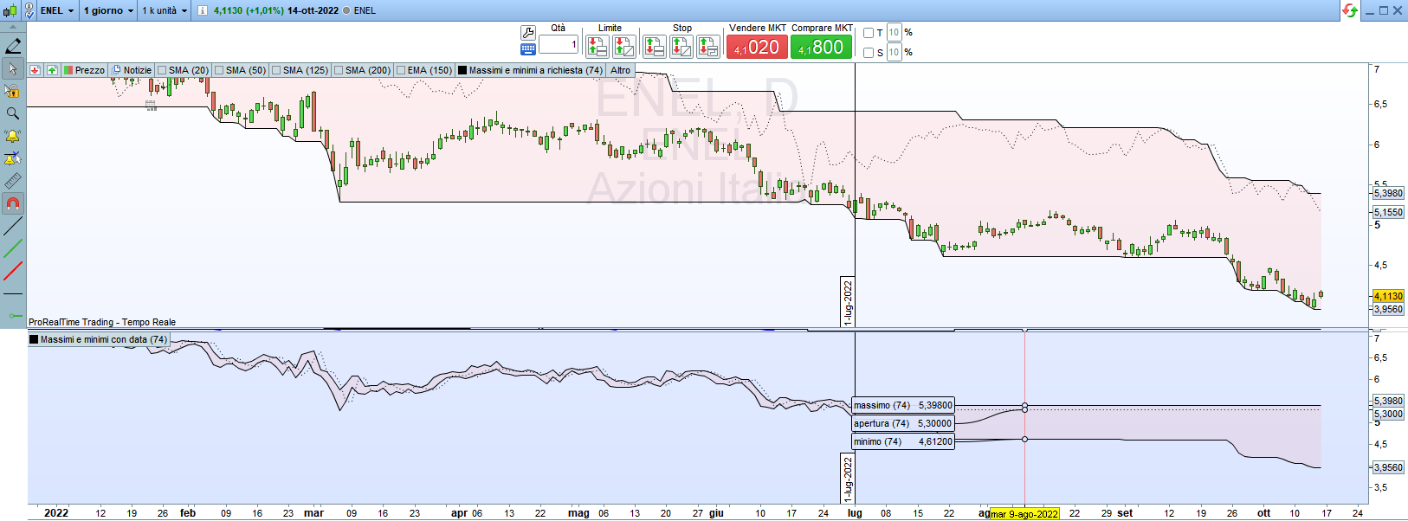This screenshot has height=521, width=1408.
Task: Activate the magnifier zoom tool
Action: click(13, 113)
